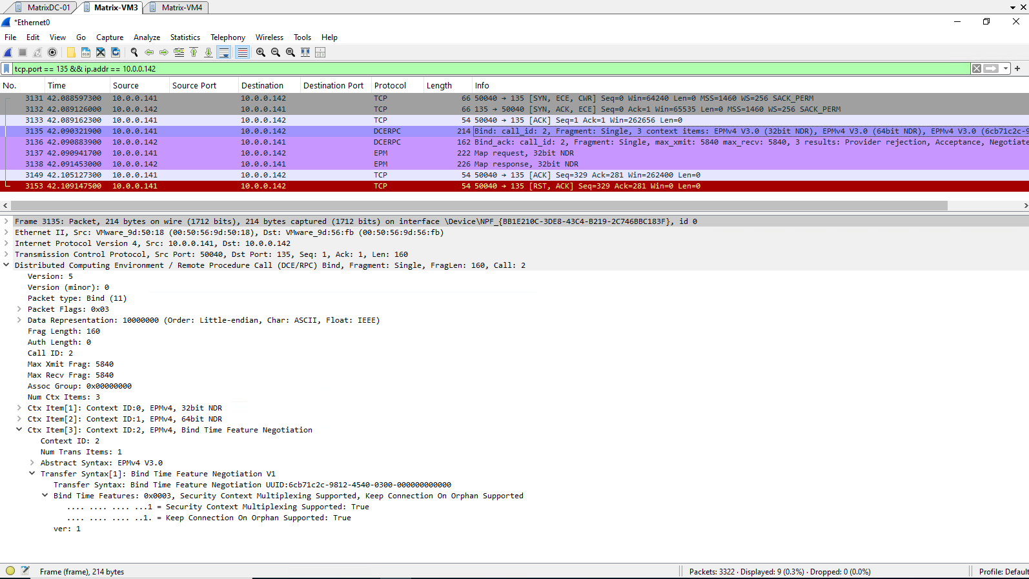Select packet 3136 Bind_ack row
This screenshot has width=1029, height=579.
514,142
